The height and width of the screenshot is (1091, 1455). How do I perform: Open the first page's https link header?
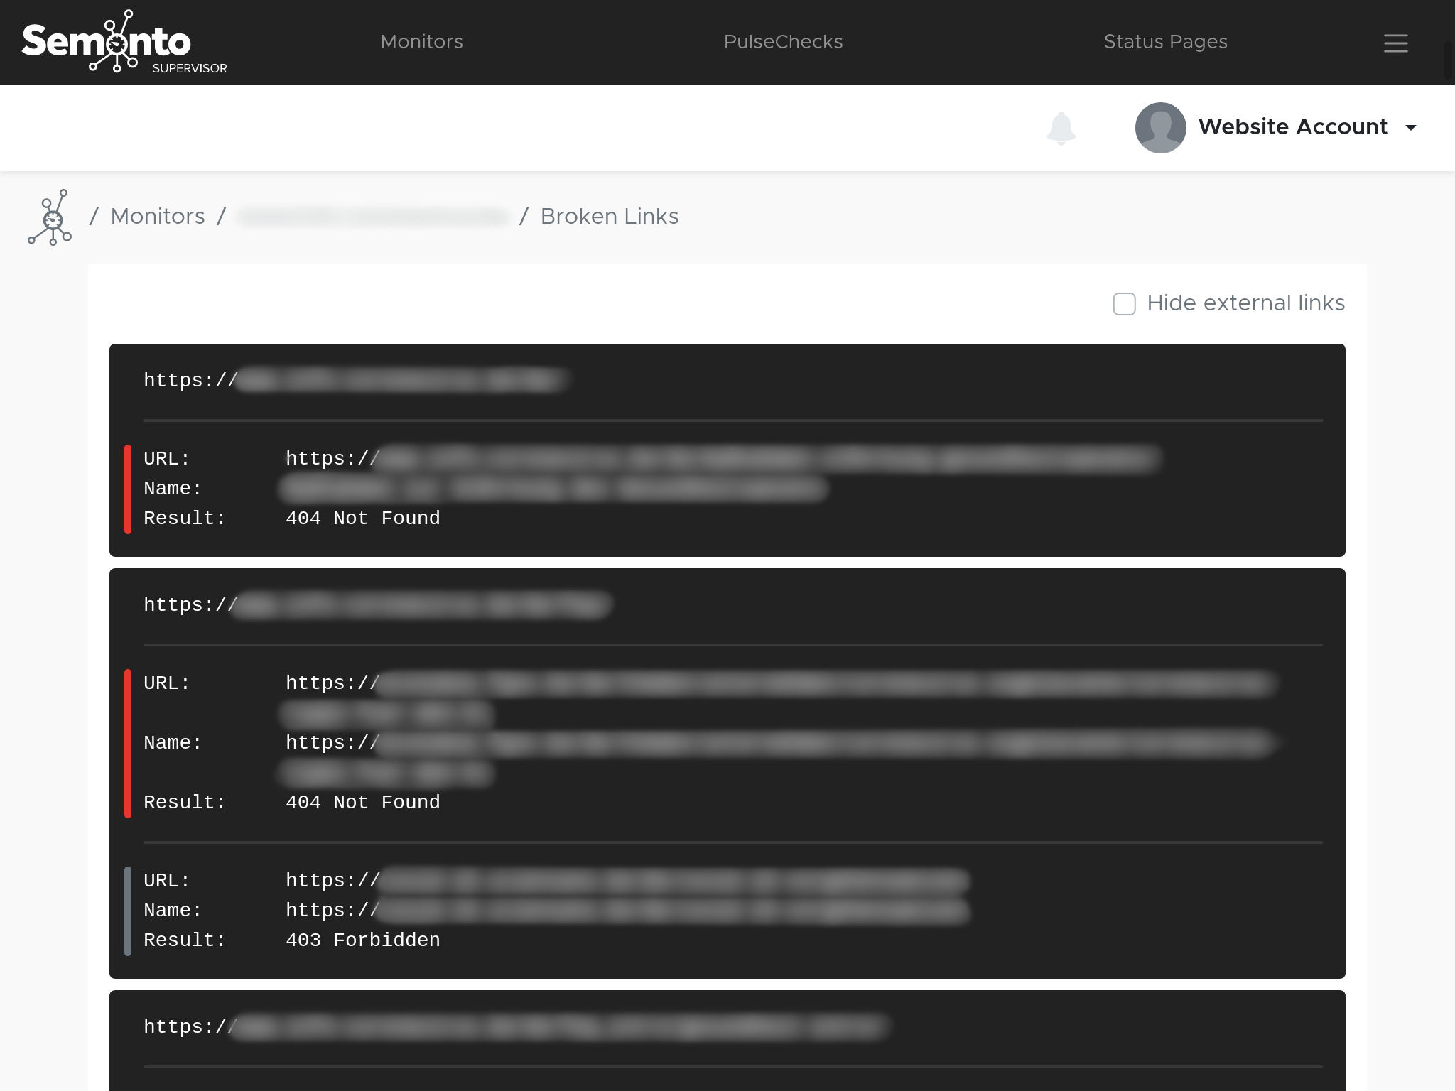point(354,381)
